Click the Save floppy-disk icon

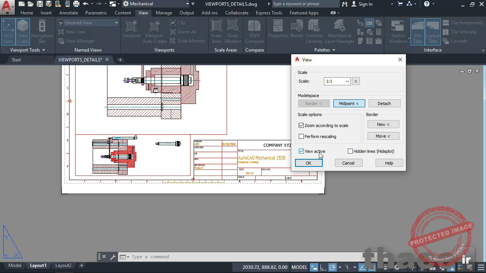pos(40,4)
